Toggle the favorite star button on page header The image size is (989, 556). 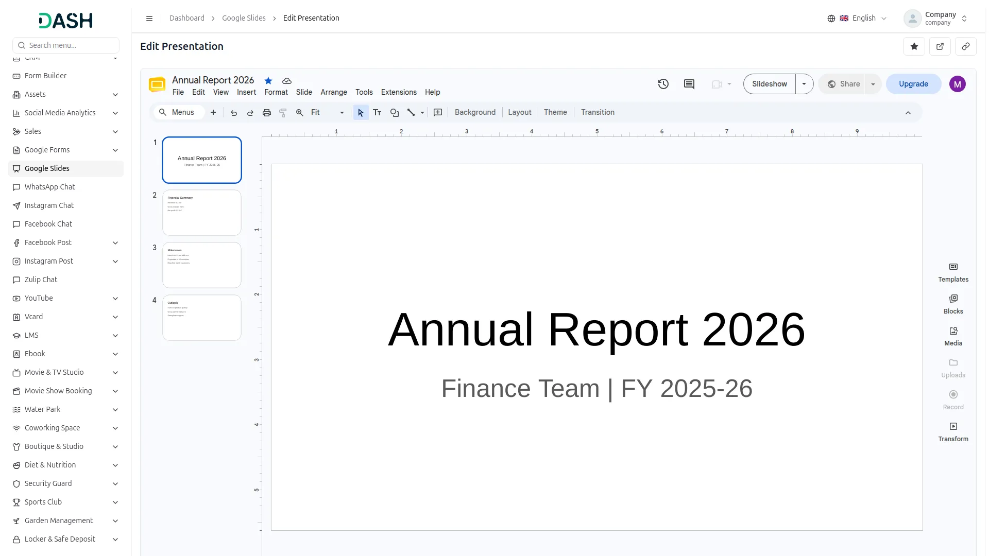[914, 46]
